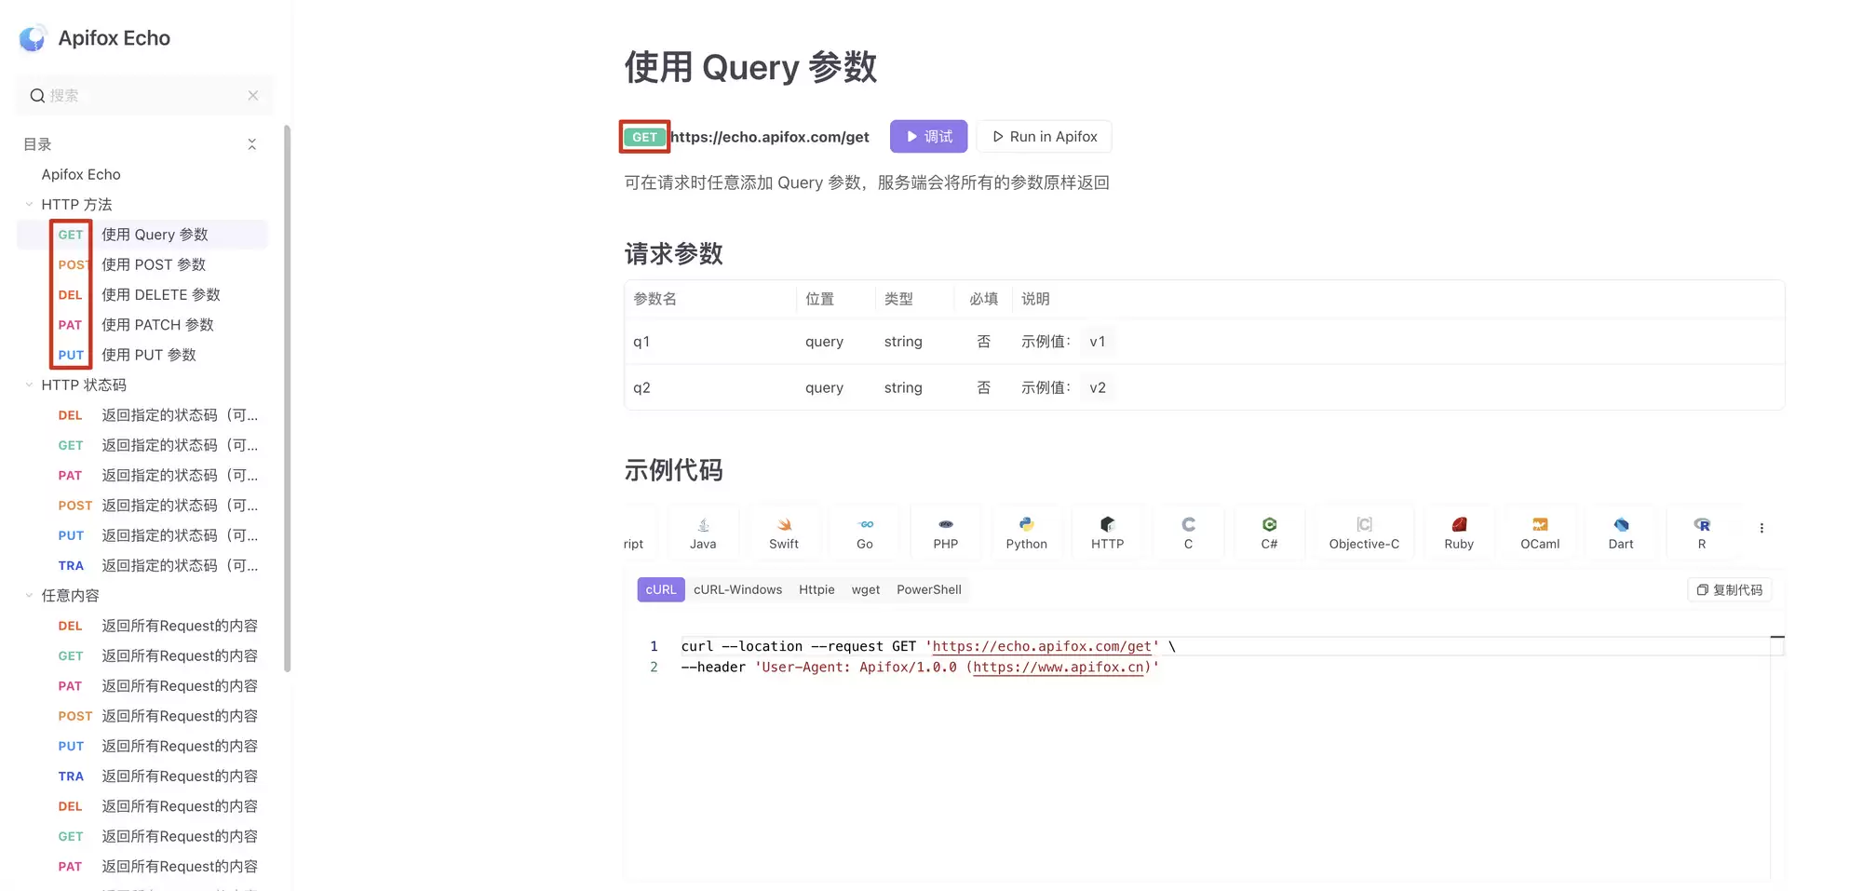The image size is (1862, 891).
Task: Open the www.apifox.cn link in code
Action: tap(1059, 667)
